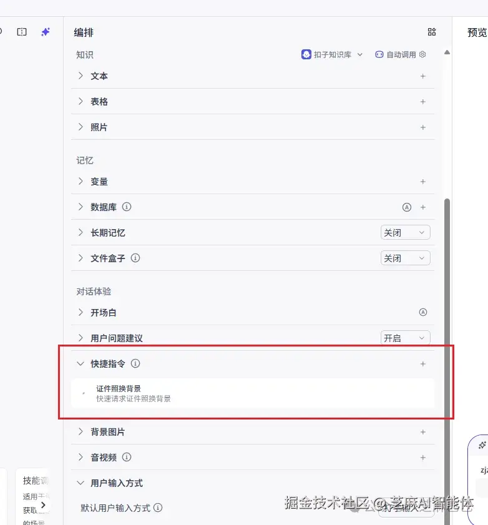This screenshot has width=488, height=525.
Task: Expand the 长期记忆 section
Action: [81, 232]
